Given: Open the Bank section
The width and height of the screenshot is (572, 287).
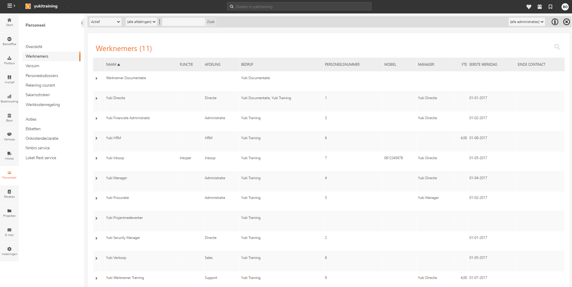Looking at the screenshot, I should pos(9,118).
